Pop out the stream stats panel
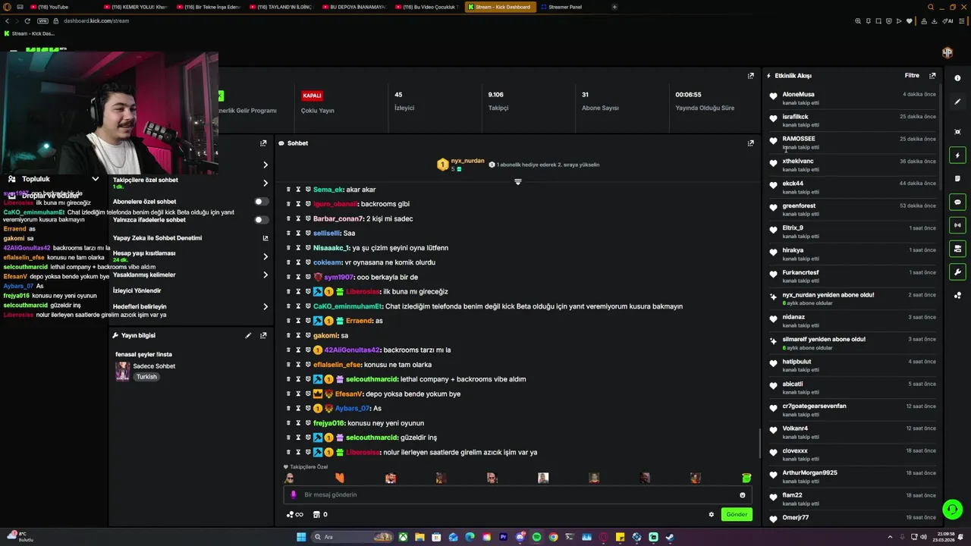 pos(750,76)
